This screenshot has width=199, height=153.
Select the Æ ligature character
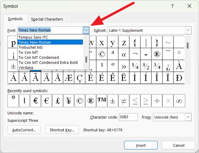point(68,78)
